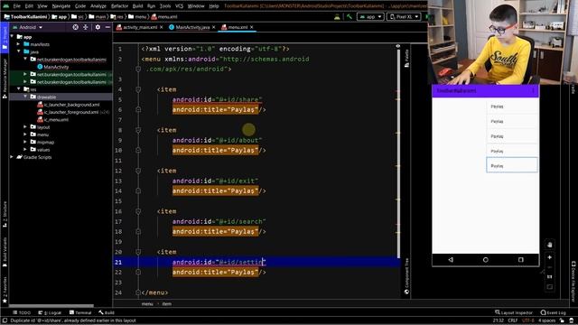Open Resource Manager side tab
This screenshot has height=325, width=578.
point(5,79)
